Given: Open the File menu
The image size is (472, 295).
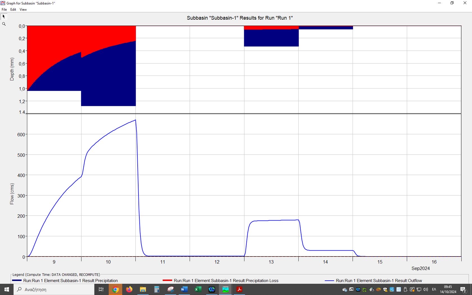Looking at the screenshot, I should [4, 10].
